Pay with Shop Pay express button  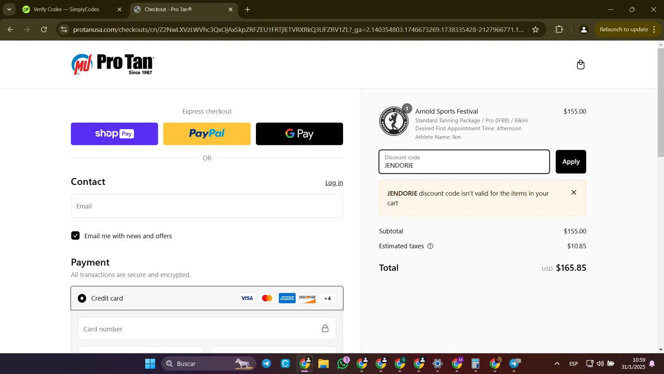pyautogui.click(x=114, y=134)
